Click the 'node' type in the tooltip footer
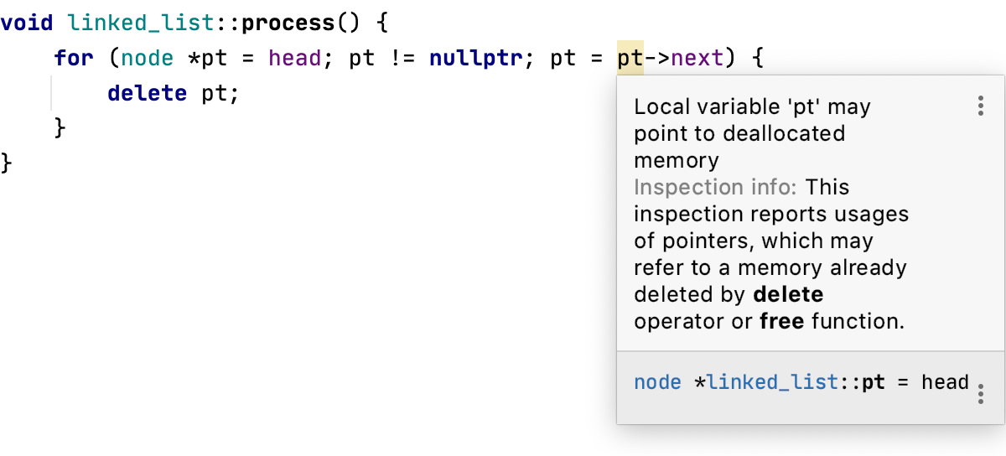The width and height of the screenshot is (1006, 456). tap(657, 382)
